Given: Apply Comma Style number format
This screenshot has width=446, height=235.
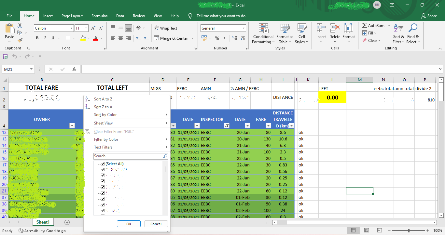Looking at the screenshot, I should 225,38.
